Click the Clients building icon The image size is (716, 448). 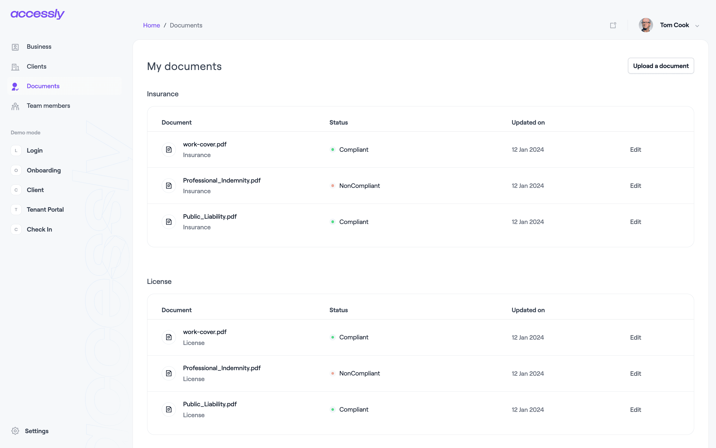pos(15,67)
